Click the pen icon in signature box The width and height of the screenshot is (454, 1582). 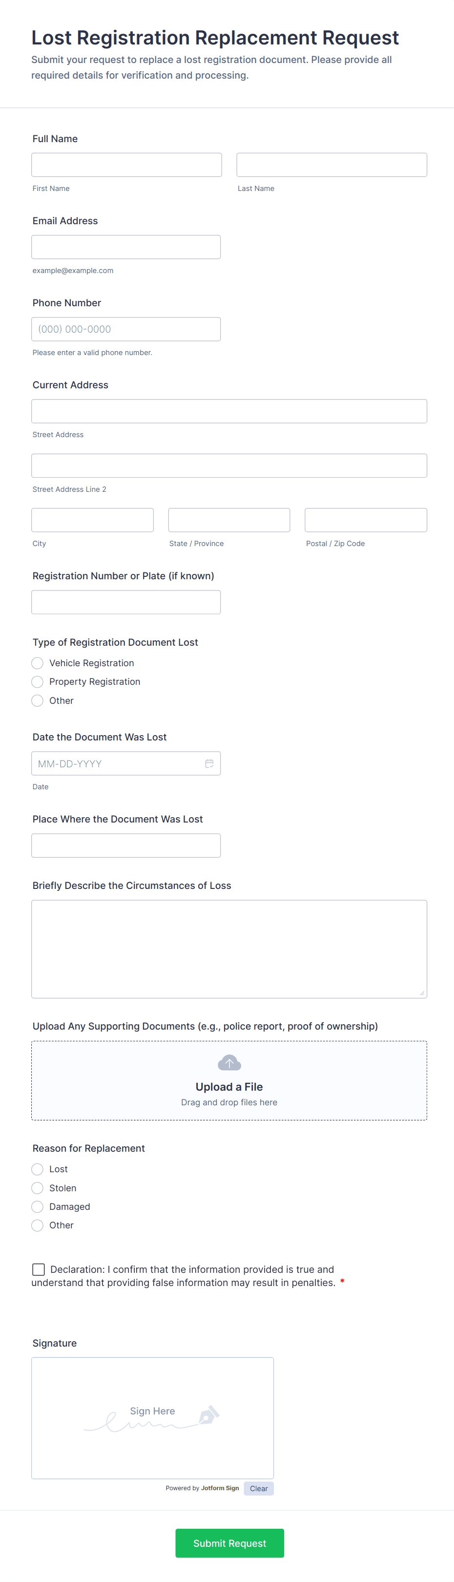[208, 1415]
